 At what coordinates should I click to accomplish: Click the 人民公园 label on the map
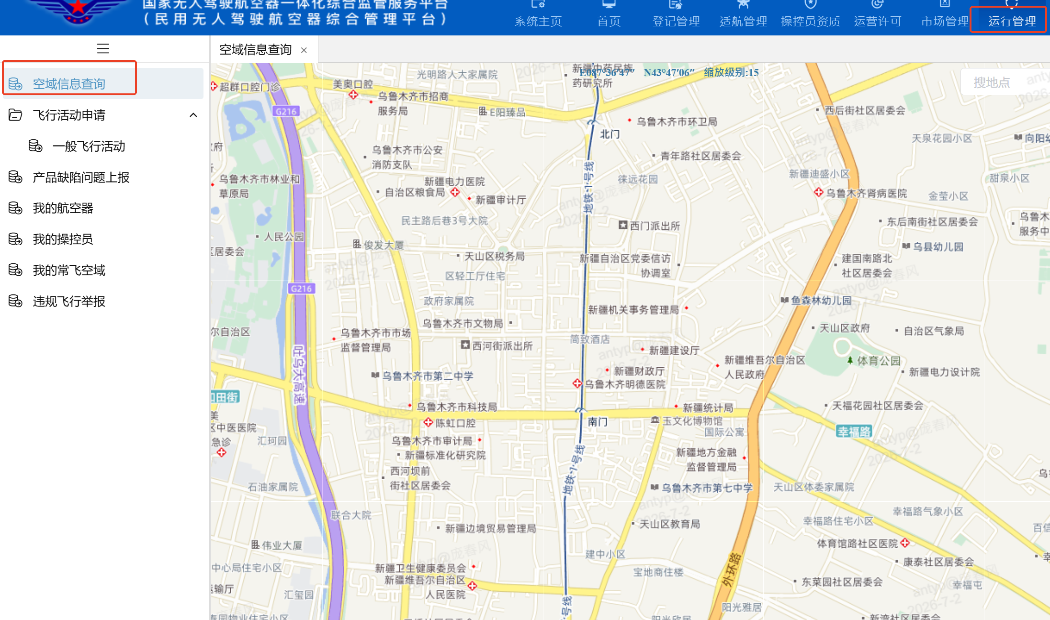(x=283, y=237)
